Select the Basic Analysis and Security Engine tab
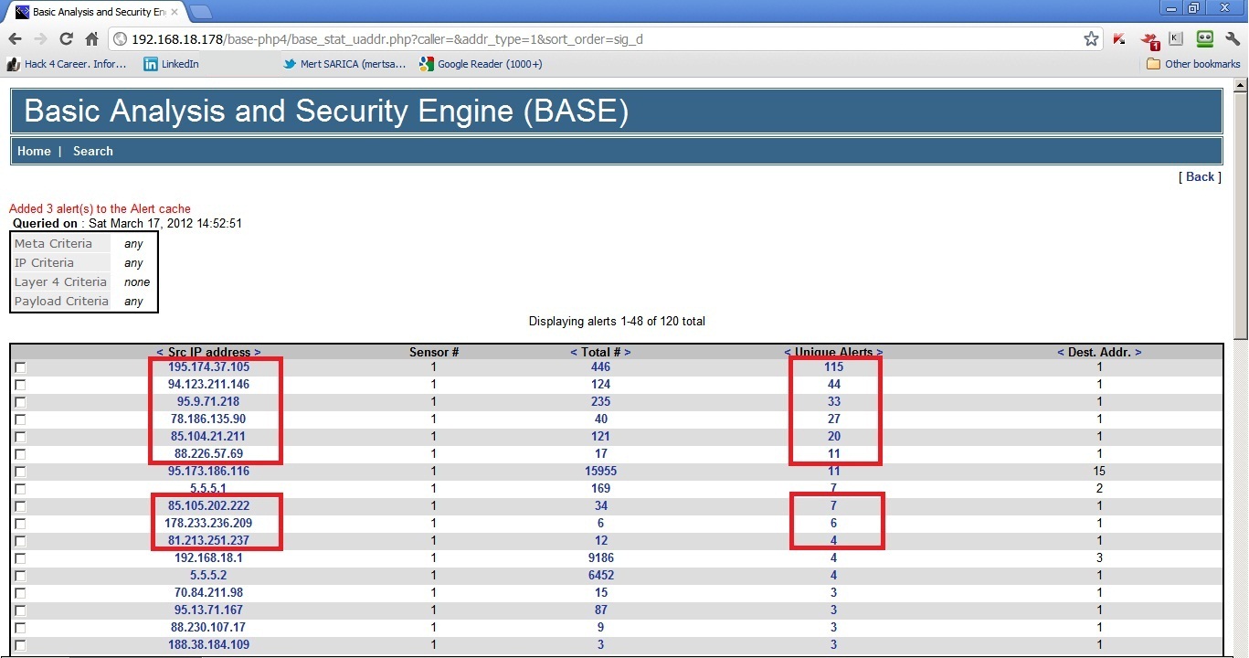The height and width of the screenshot is (658, 1249). pos(95,12)
